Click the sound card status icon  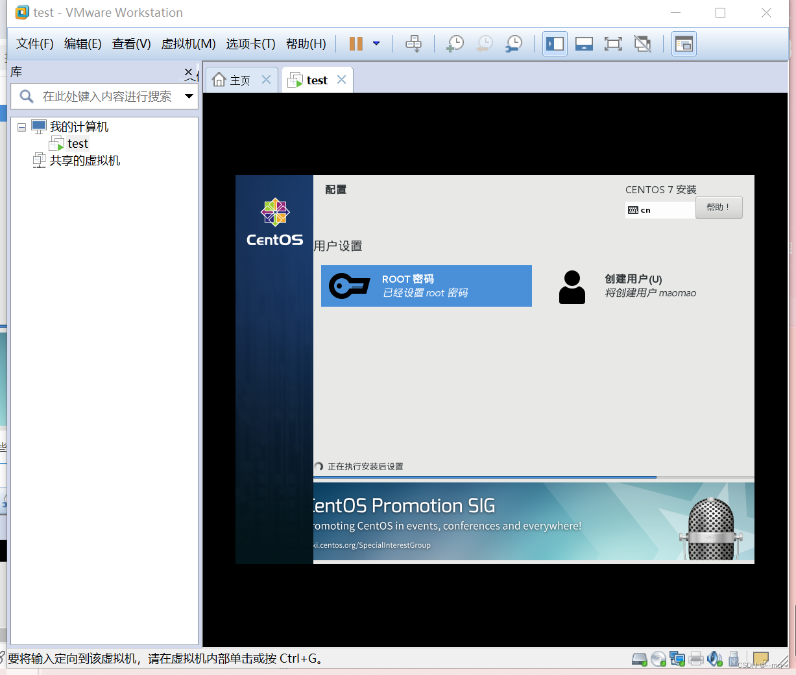pyautogui.click(x=714, y=659)
